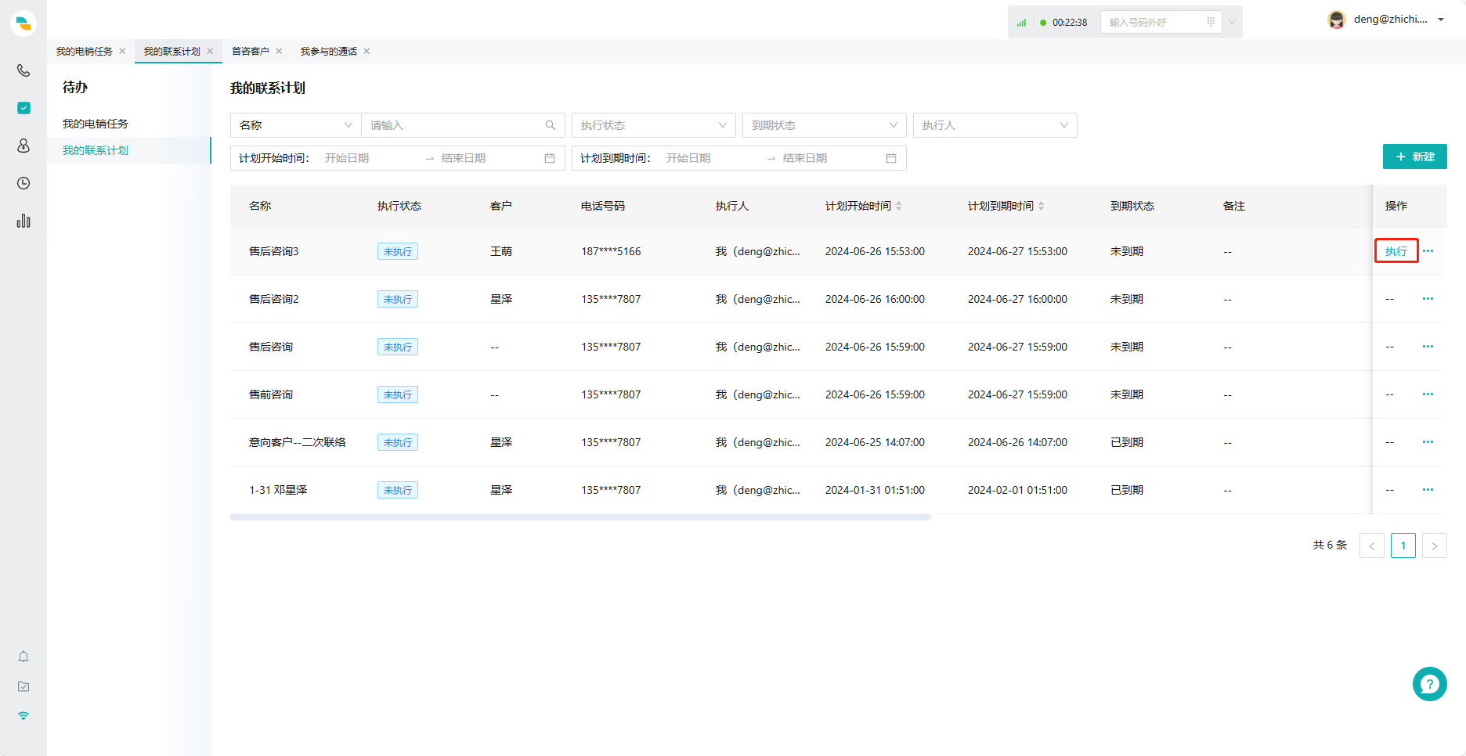Click the app logo in the sidebar
This screenshot has width=1466, height=756.
(x=23, y=23)
